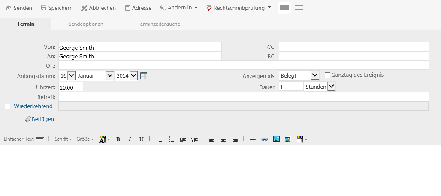Insert an image

(x=276, y=139)
